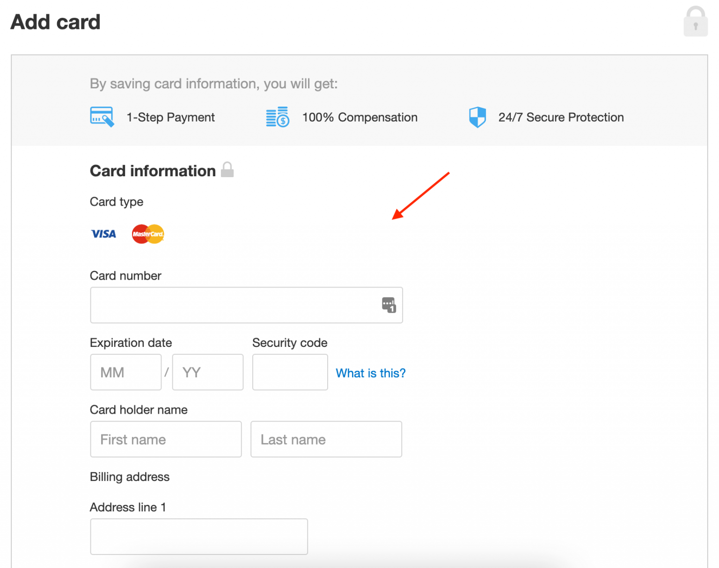Click the 24/7 Secure Protection shield icon
Viewport: 719px width, 568px height.
click(477, 117)
